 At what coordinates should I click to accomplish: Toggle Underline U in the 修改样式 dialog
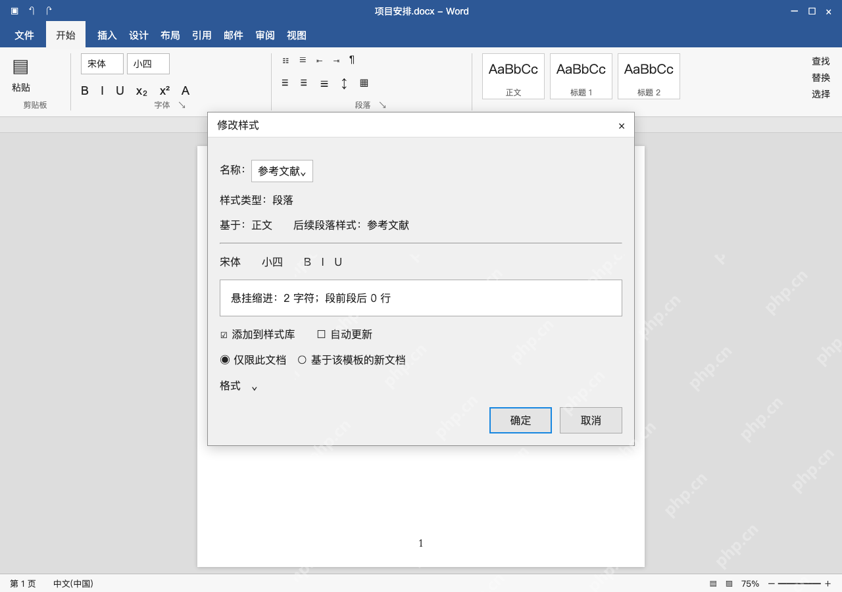pyautogui.click(x=338, y=262)
